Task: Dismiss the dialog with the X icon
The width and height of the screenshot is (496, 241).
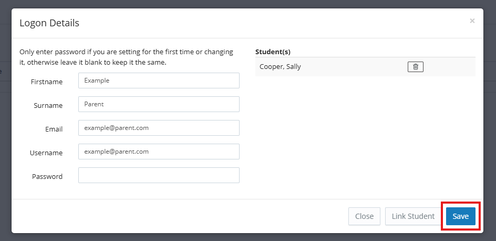Action: [x=472, y=21]
